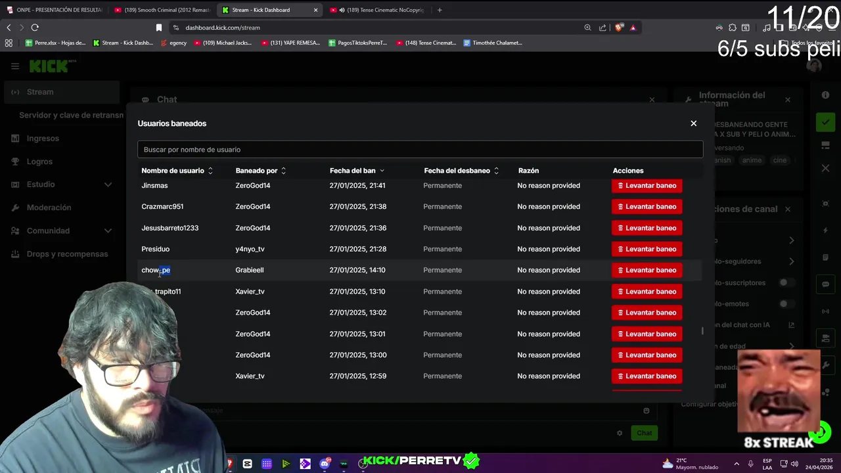841x473 pixels.
Task: Open the Stream sidebar section
Action: tap(61, 92)
